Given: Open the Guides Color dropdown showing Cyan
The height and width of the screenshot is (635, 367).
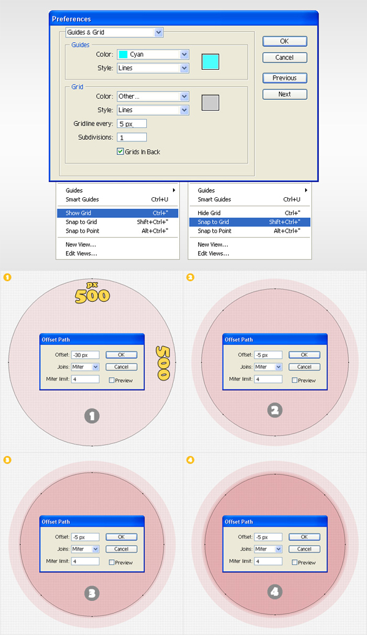Looking at the screenshot, I should point(153,54).
